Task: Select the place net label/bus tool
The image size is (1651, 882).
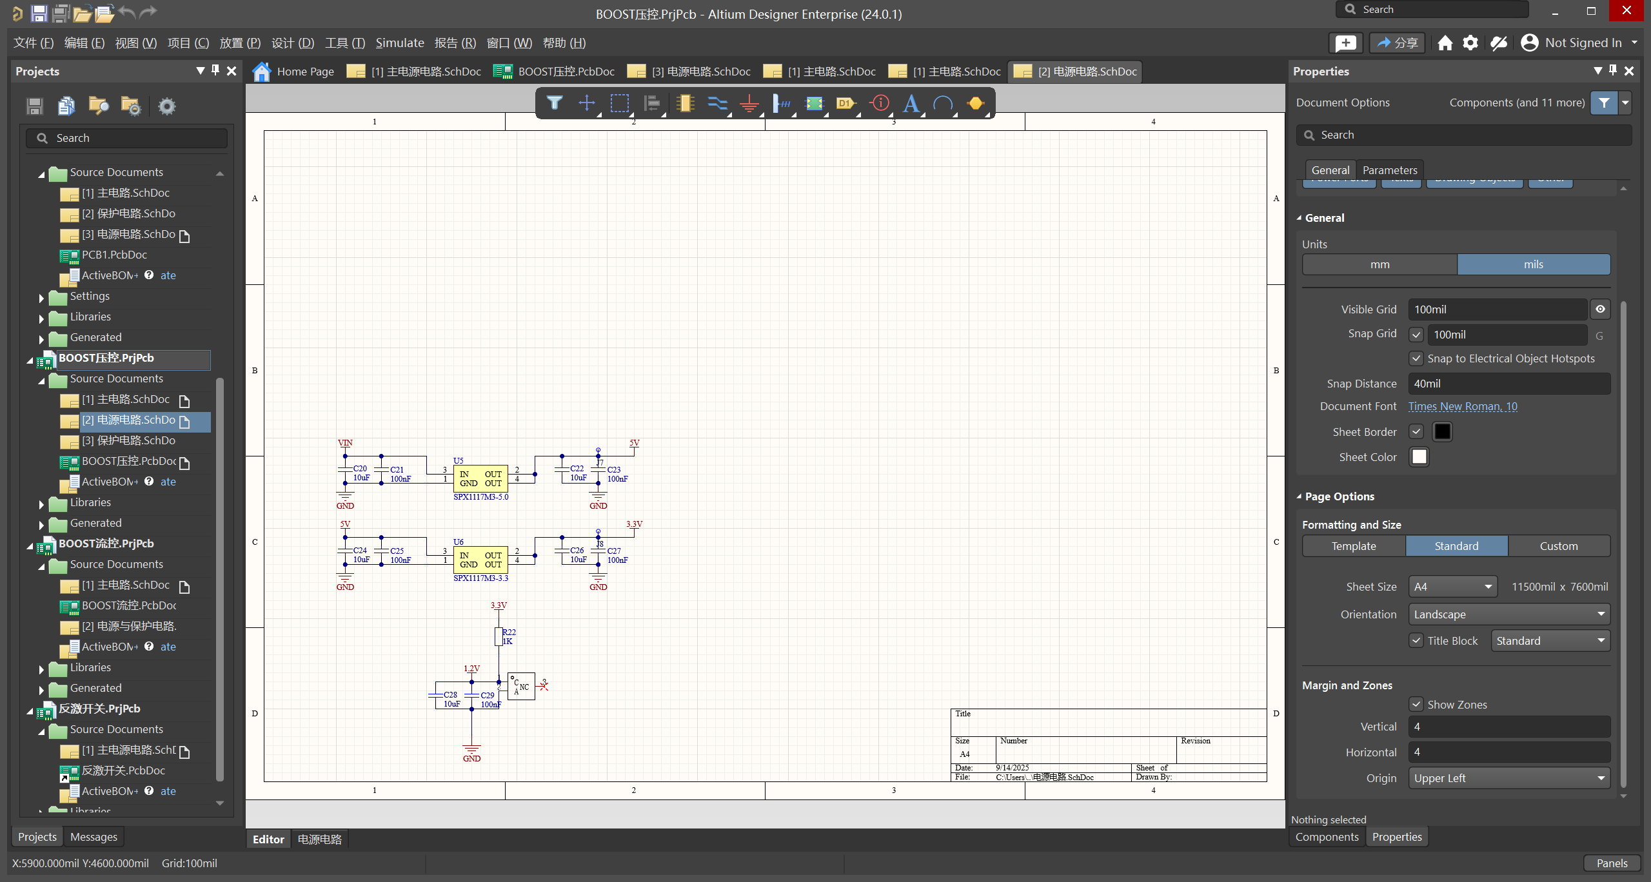Action: tap(782, 103)
